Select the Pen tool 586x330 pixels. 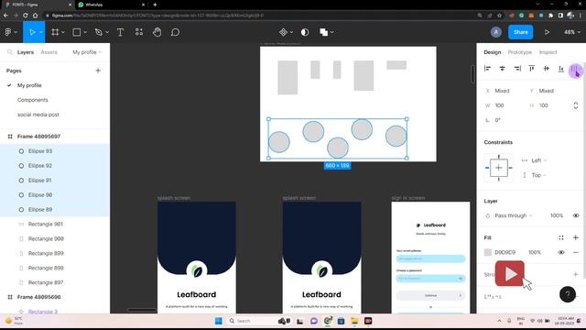tap(99, 32)
